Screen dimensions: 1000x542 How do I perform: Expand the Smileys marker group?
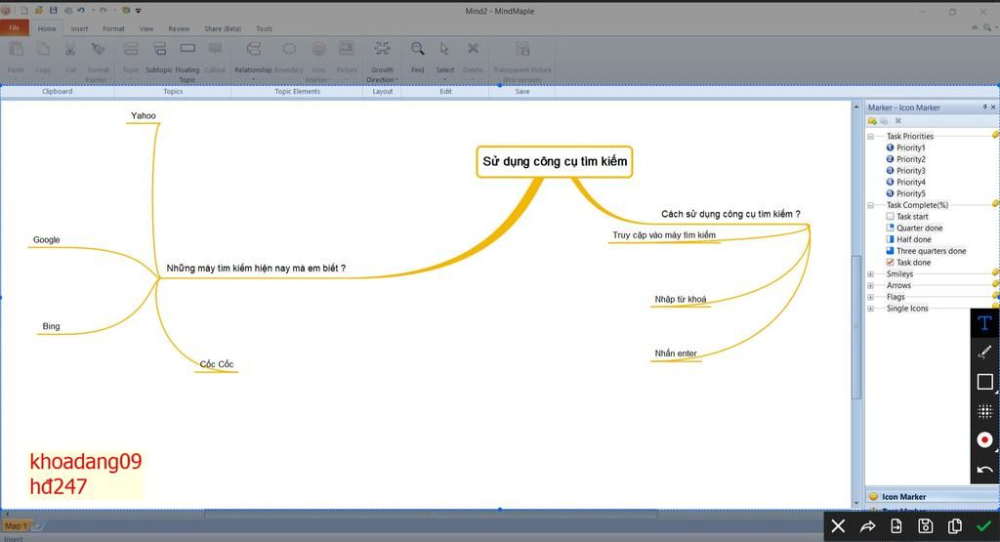[x=870, y=274]
